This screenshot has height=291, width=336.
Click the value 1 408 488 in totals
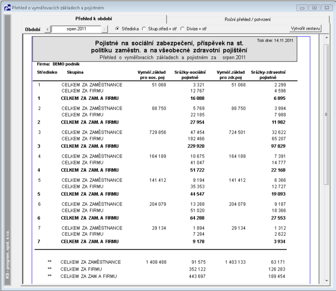(x=156, y=262)
